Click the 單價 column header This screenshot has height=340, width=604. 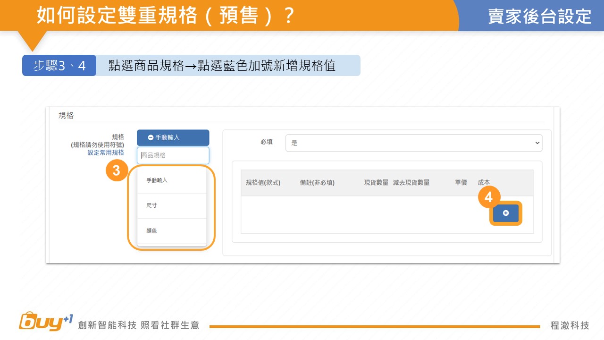(461, 183)
